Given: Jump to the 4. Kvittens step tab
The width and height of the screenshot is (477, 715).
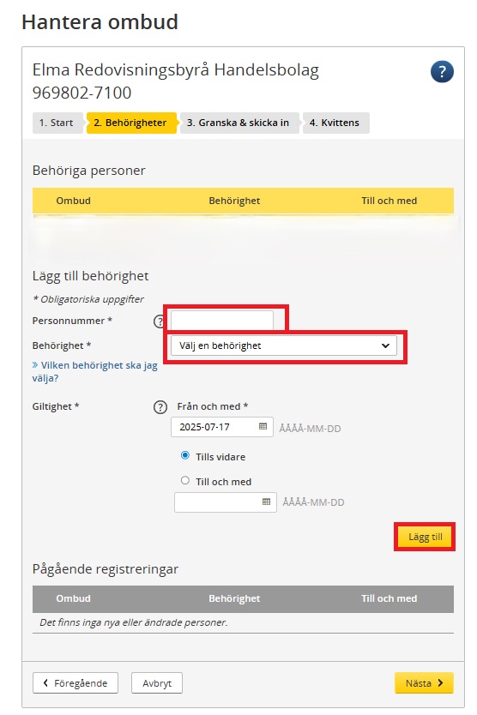Looking at the screenshot, I should [x=335, y=123].
